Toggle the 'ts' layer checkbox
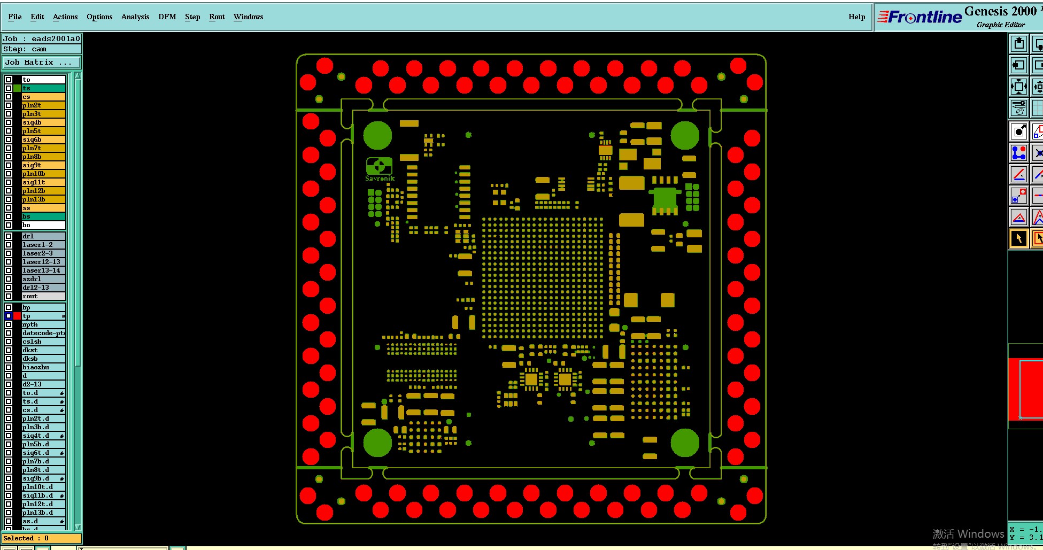Viewport: 1043px width, 550px height. tap(9, 88)
